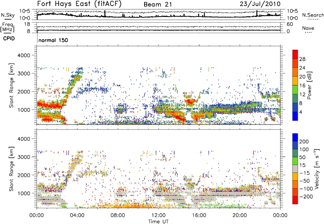Click the light green 12–16 dB Power segment
This screenshot has height=224, width=324.
coord(295,90)
